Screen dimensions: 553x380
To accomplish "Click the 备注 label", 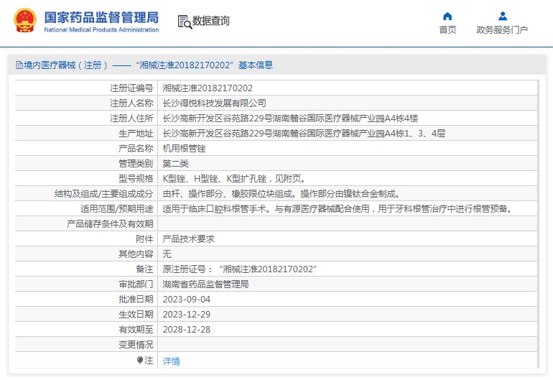I will pyautogui.click(x=144, y=269).
